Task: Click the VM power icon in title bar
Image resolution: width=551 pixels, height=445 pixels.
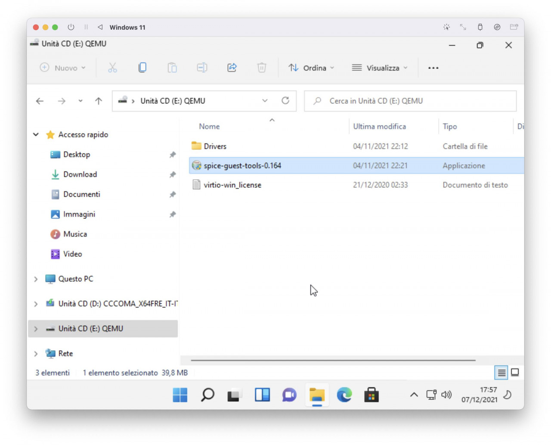Action: (71, 27)
